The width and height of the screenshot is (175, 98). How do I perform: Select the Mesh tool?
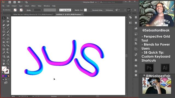[4, 49]
